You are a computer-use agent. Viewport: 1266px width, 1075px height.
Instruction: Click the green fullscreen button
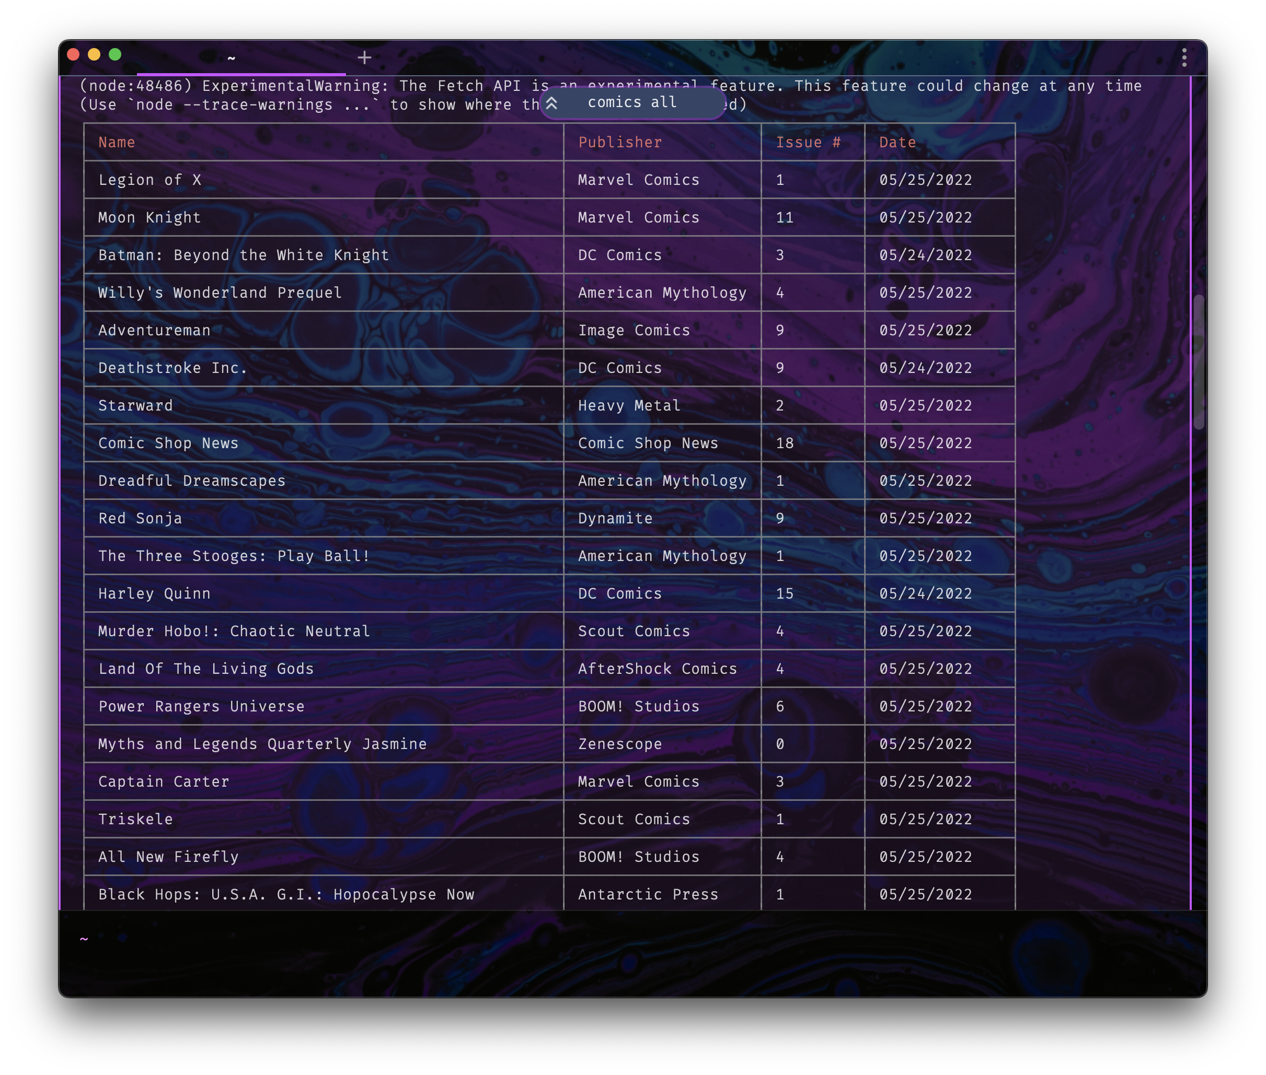(x=114, y=55)
